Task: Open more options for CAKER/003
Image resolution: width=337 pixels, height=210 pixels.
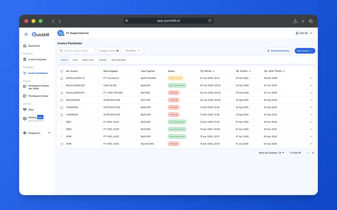Action: tap(311, 107)
